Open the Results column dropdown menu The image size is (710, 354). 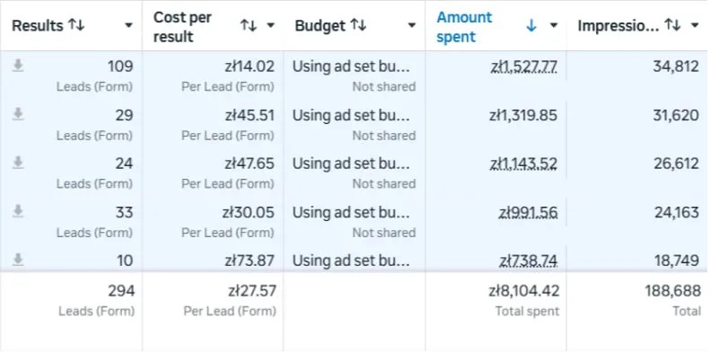128,26
